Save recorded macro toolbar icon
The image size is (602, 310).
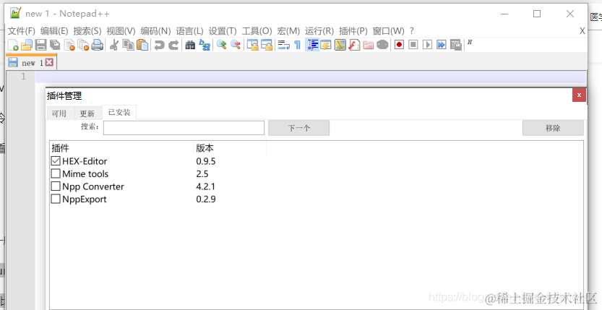(x=456, y=45)
